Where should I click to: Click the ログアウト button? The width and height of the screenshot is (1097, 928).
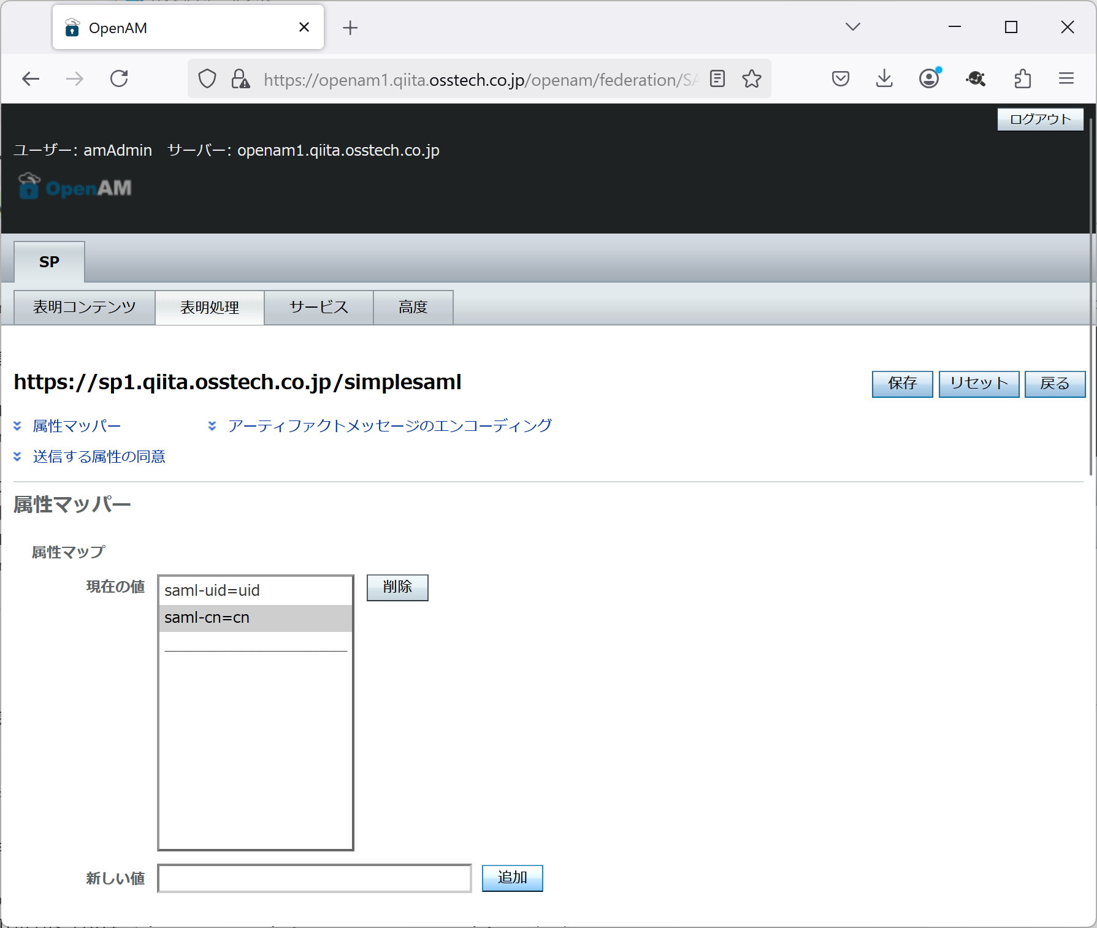pyautogui.click(x=1040, y=120)
